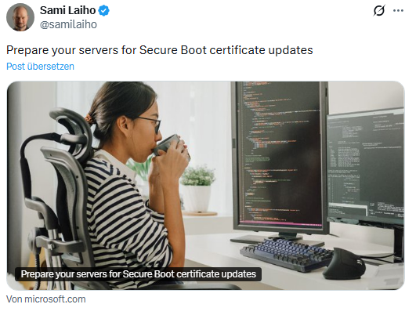The image size is (416, 315).
Task: Open Sami Laiho's profile avatar
Action: pos(20,17)
